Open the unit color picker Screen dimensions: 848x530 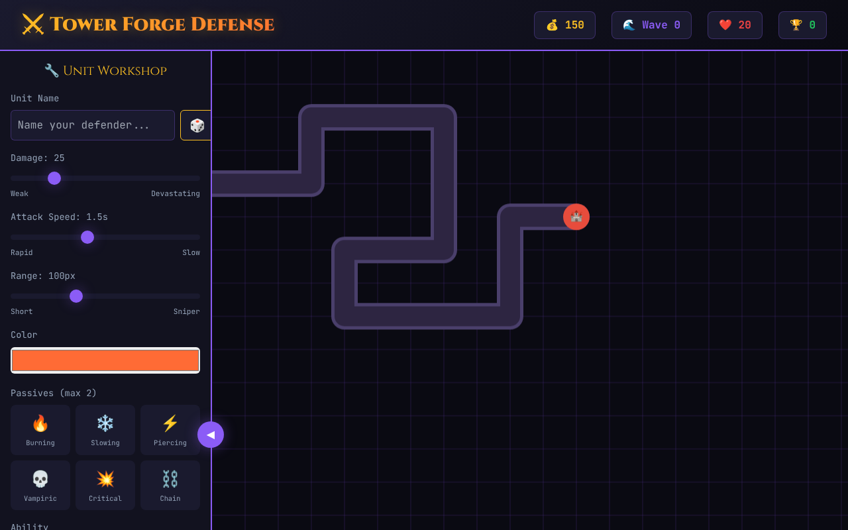coord(105,360)
